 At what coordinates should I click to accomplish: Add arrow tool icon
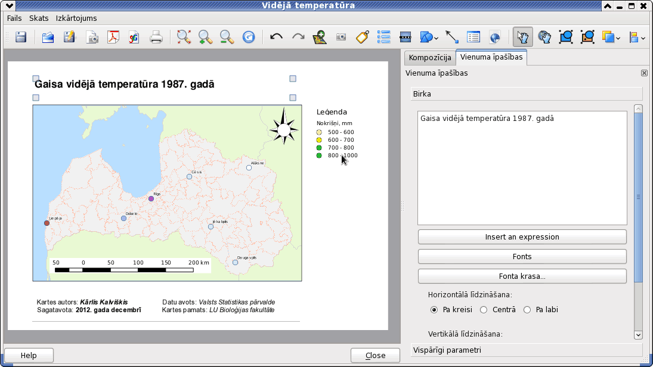click(x=452, y=38)
